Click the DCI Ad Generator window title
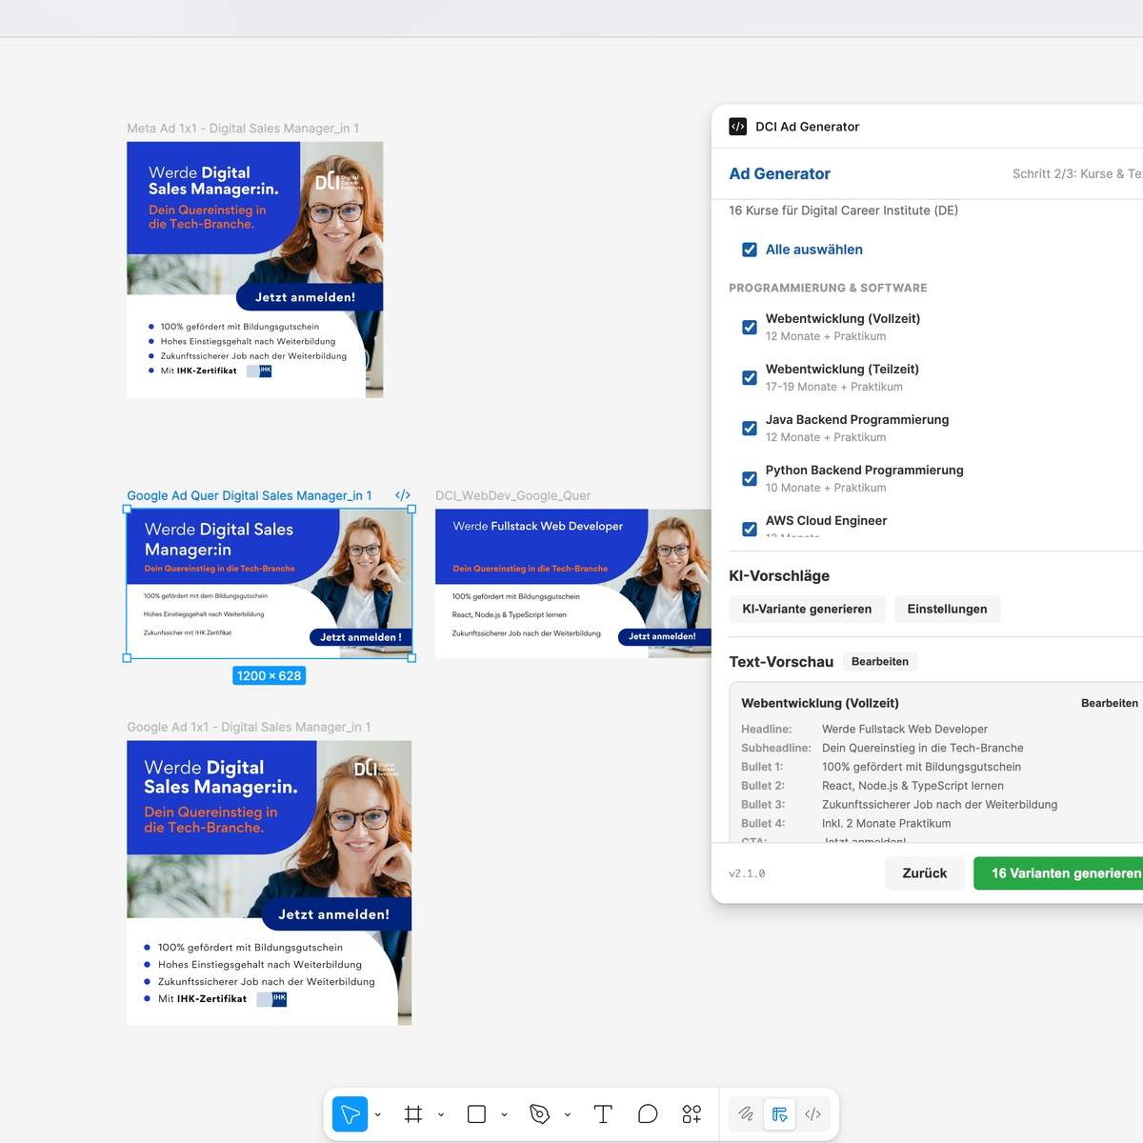 pos(807,127)
